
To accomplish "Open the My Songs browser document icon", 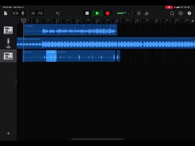I will (6, 13).
